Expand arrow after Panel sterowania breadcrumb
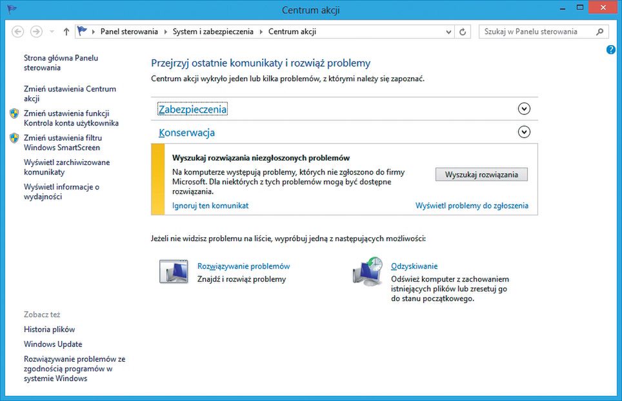This screenshot has width=622, height=401. pyautogui.click(x=165, y=32)
